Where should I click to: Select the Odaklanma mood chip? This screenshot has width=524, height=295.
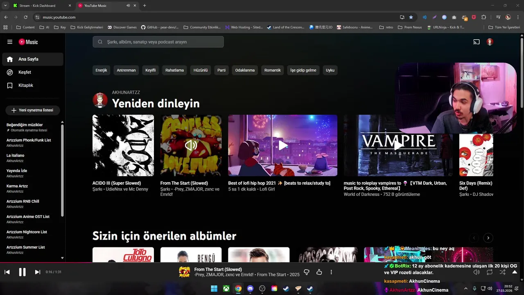click(245, 70)
